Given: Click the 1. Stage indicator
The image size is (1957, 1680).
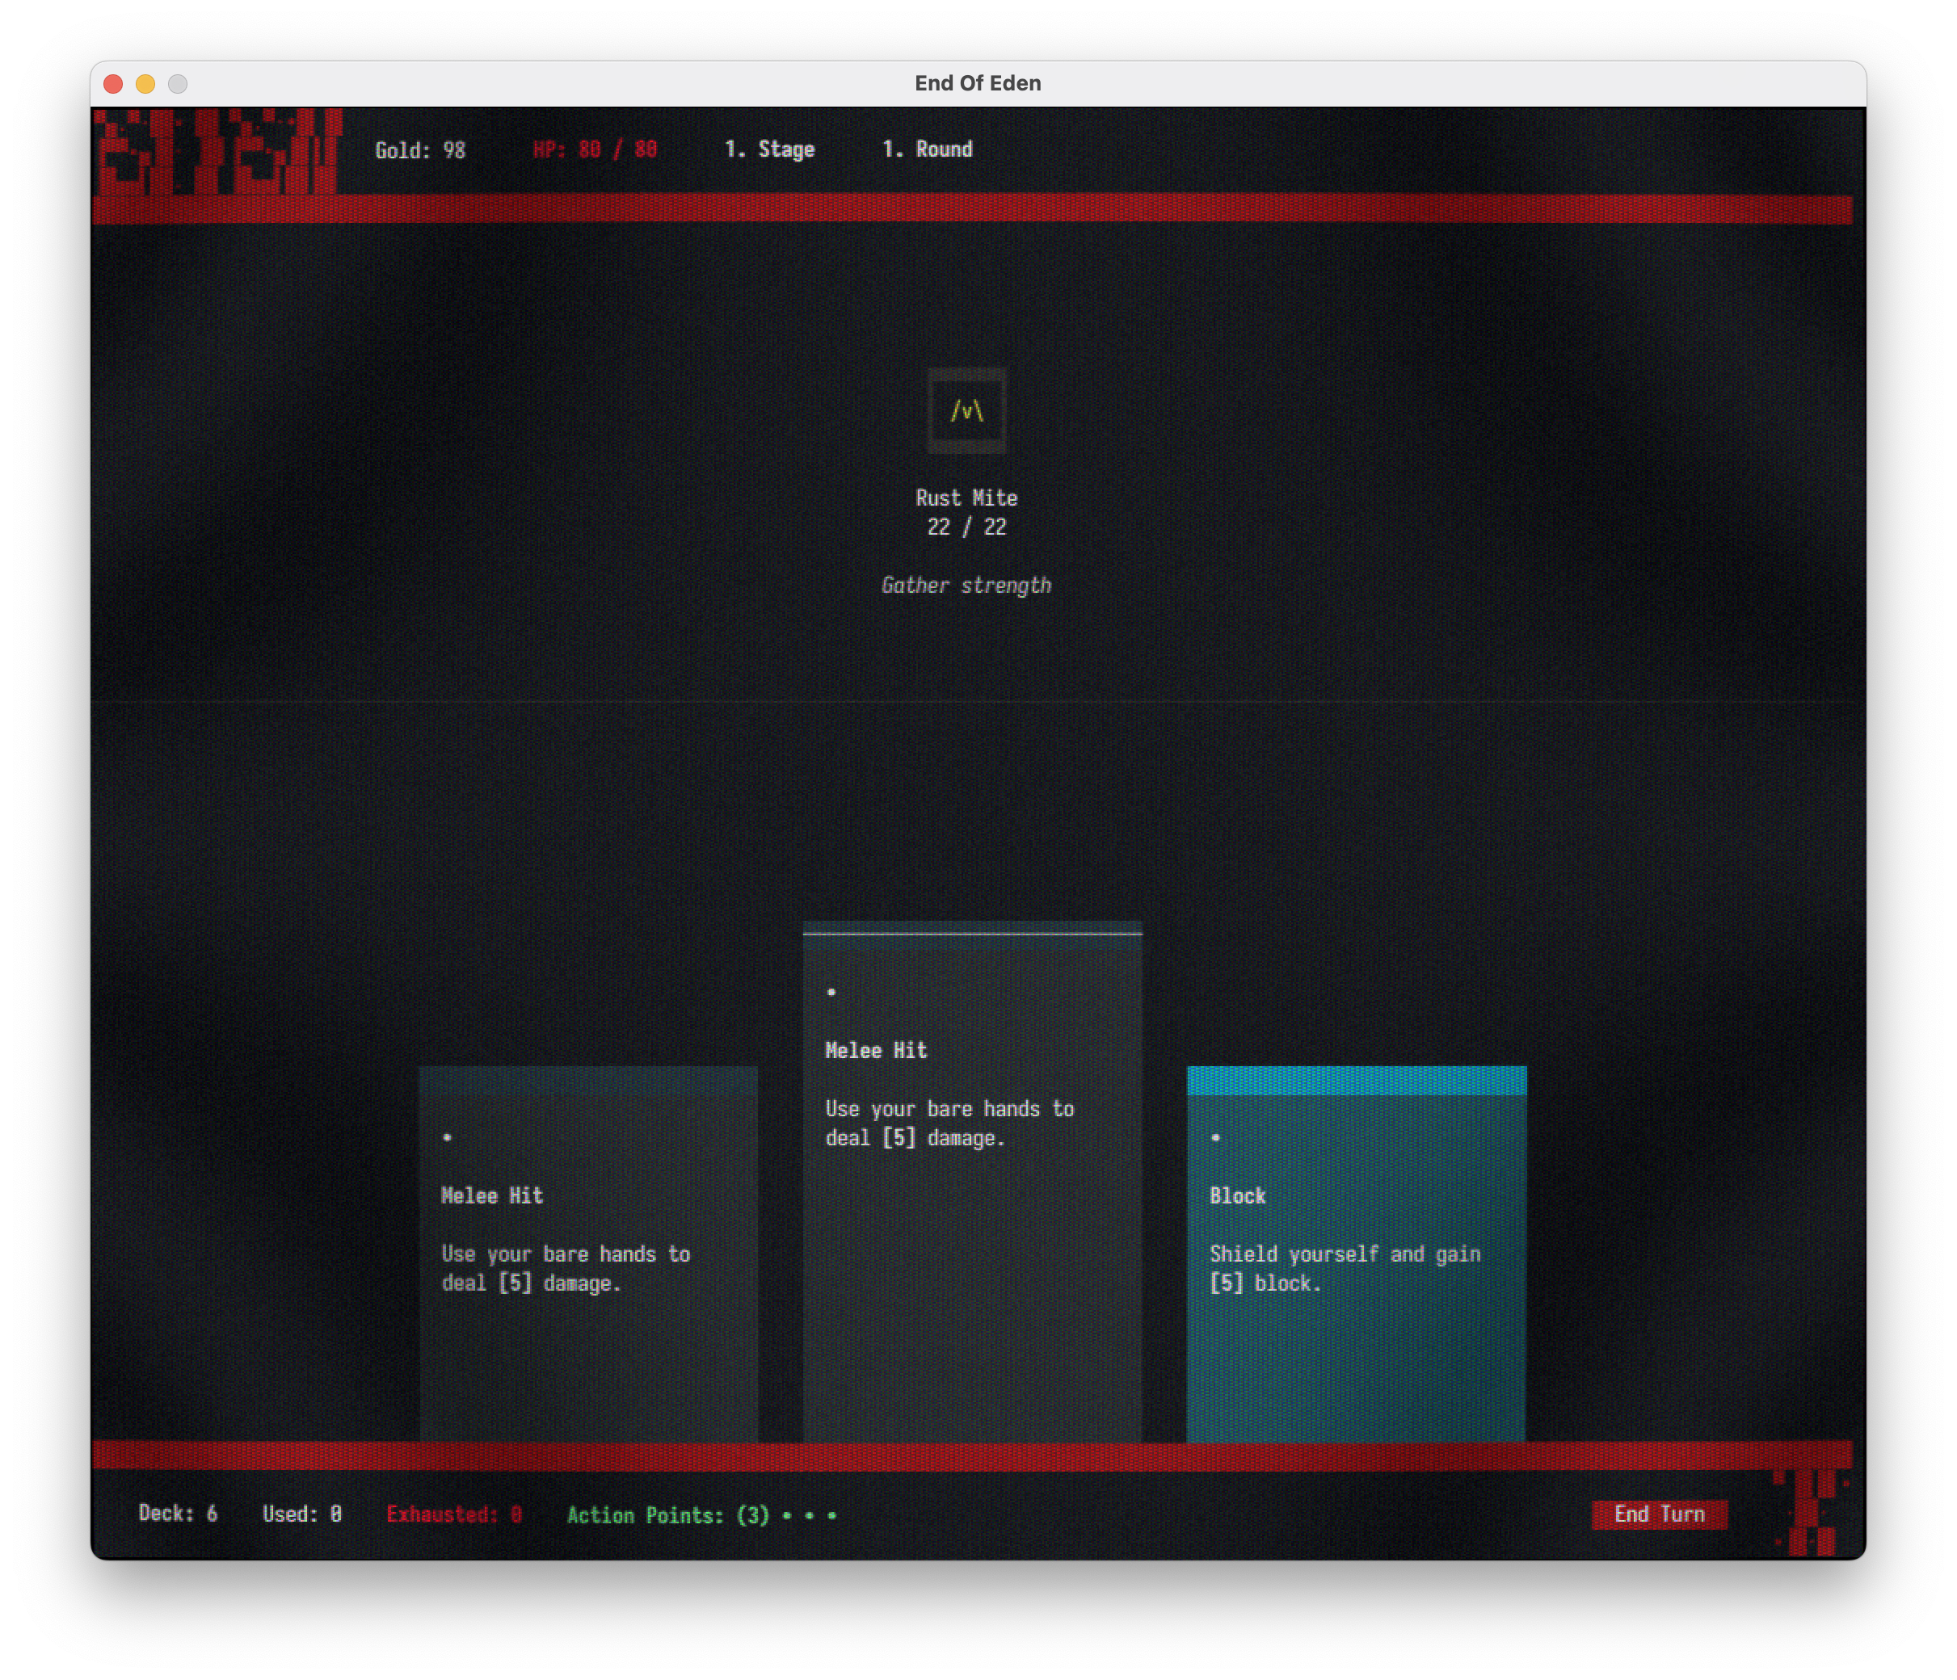Looking at the screenshot, I should pyautogui.click(x=769, y=149).
